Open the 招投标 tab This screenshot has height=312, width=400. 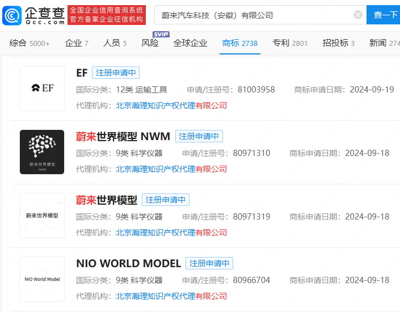pos(338,43)
